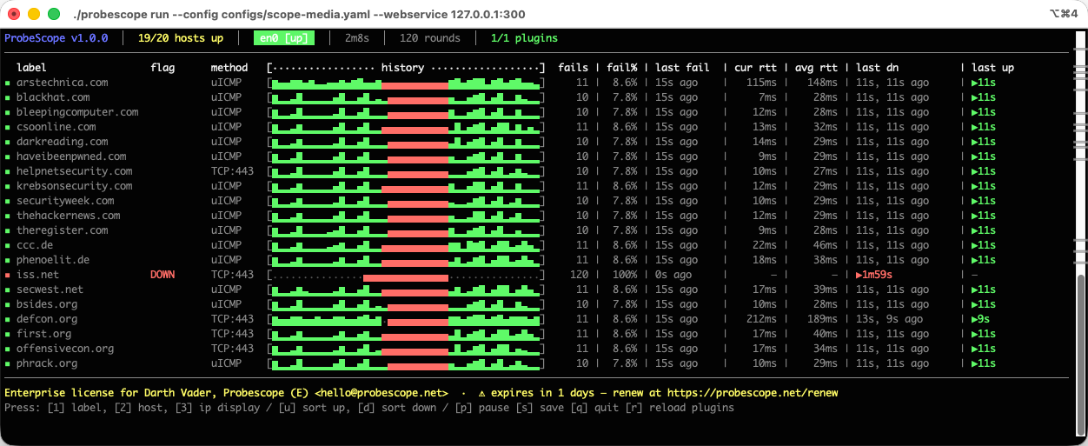
Task: Click the history graph for defcon.org
Action: click(x=406, y=319)
